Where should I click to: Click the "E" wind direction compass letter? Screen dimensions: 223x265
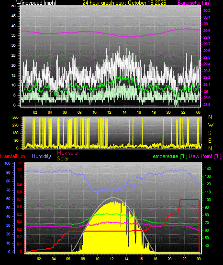(x=210, y=140)
